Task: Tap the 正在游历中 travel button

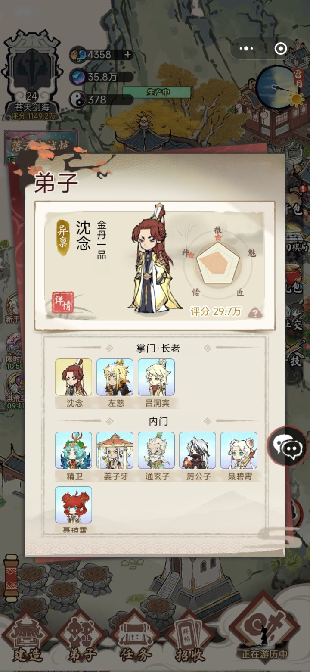Action: point(264,629)
